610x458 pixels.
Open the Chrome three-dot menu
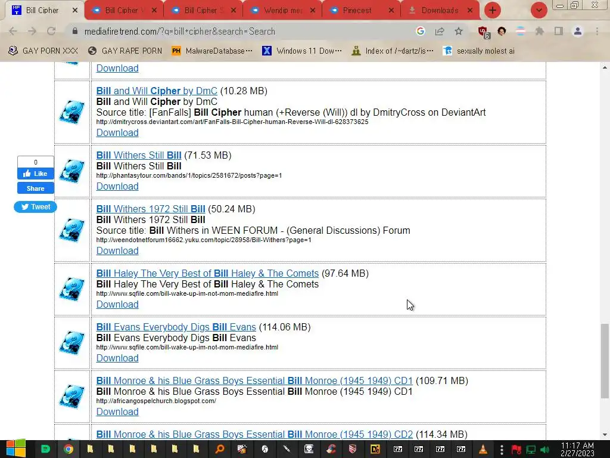tap(597, 31)
